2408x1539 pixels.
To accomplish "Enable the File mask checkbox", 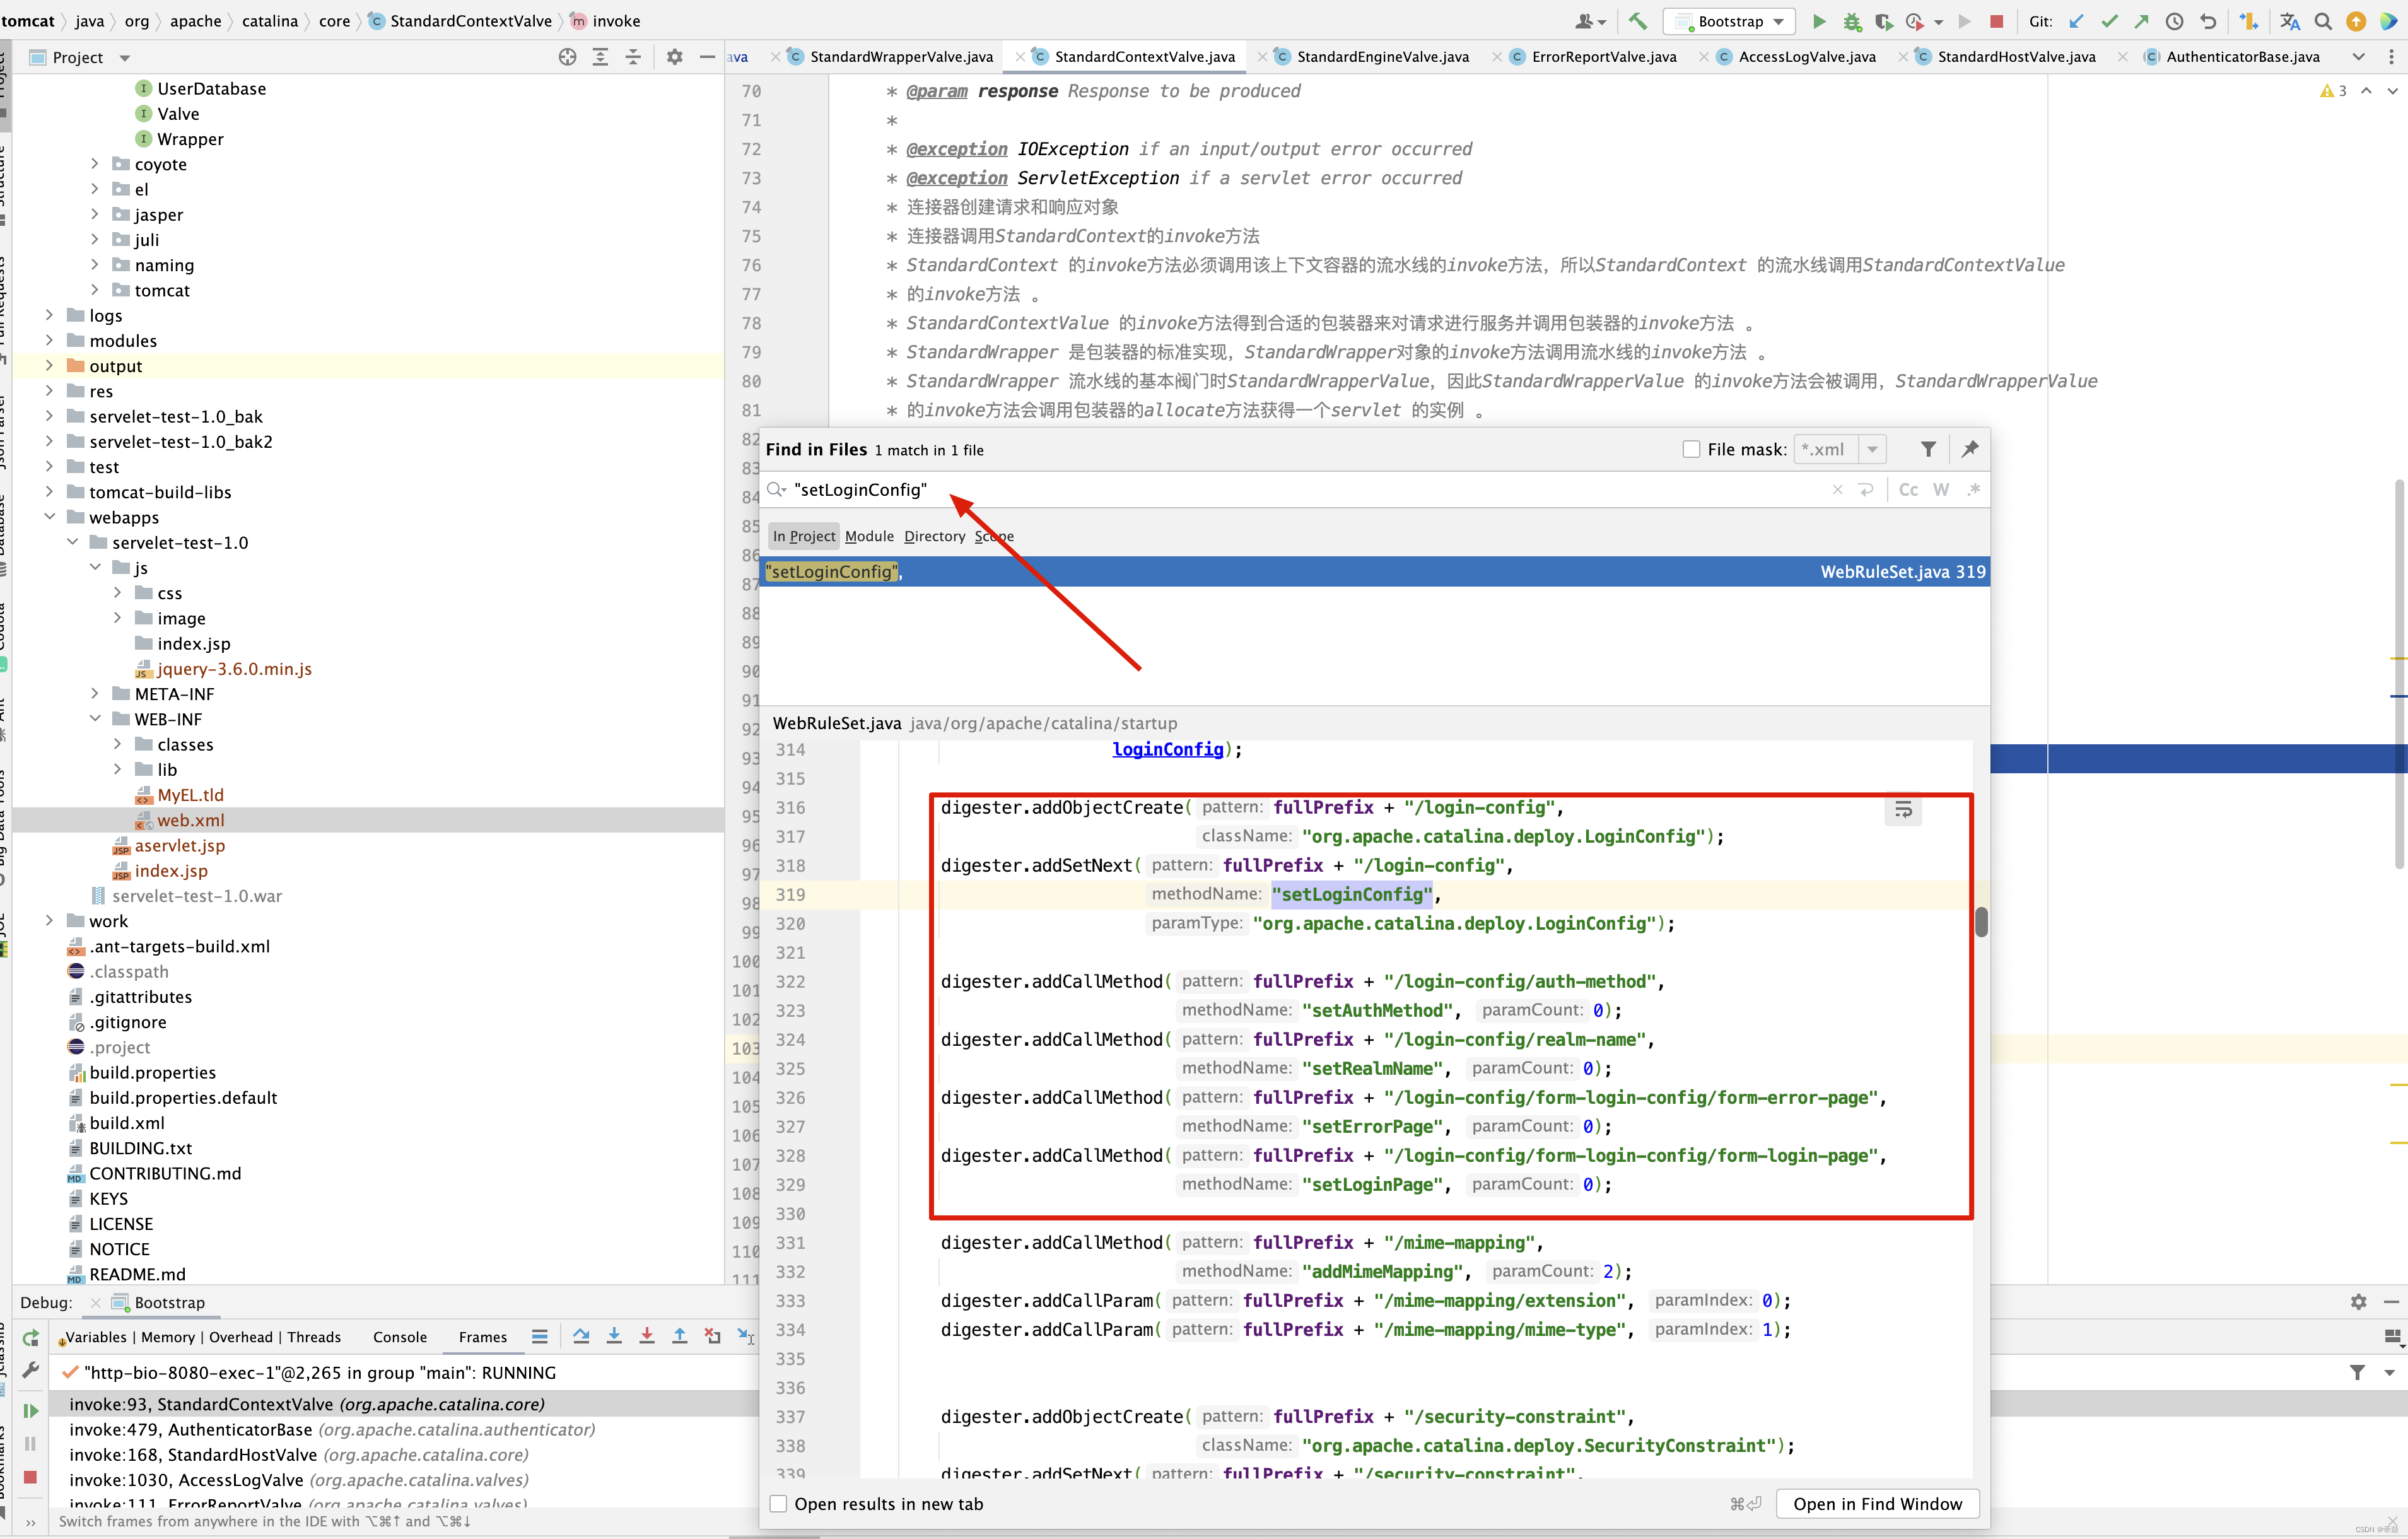I will [x=1690, y=449].
